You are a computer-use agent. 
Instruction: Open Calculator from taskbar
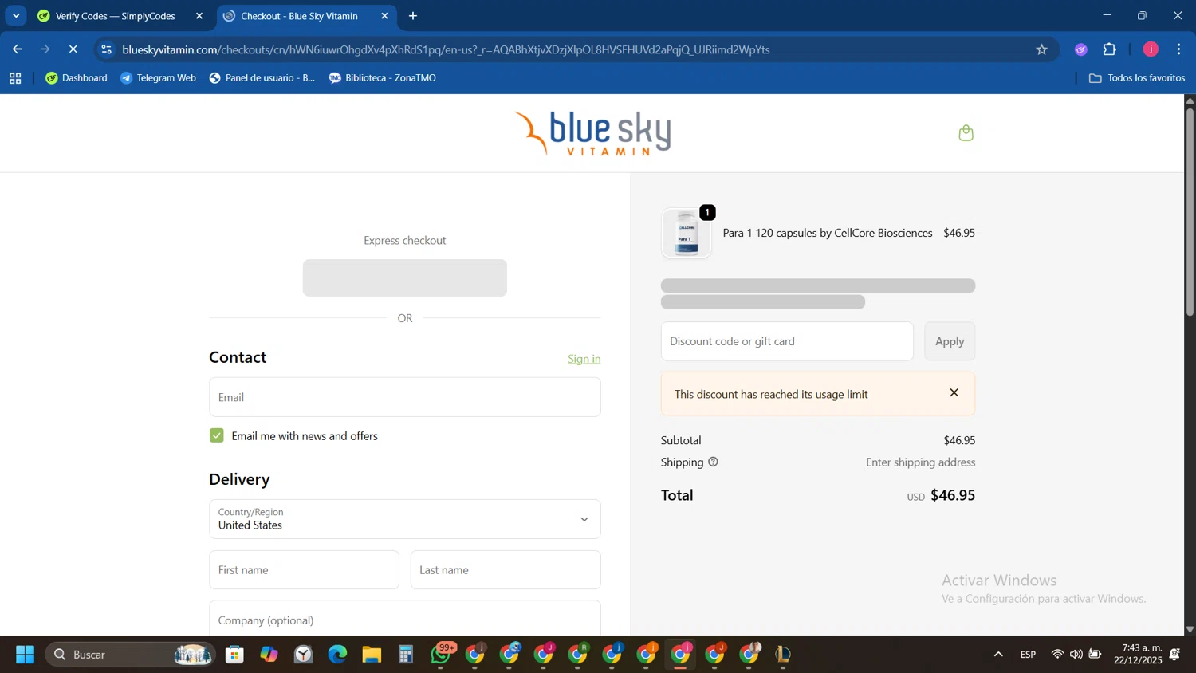[x=406, y=655]
